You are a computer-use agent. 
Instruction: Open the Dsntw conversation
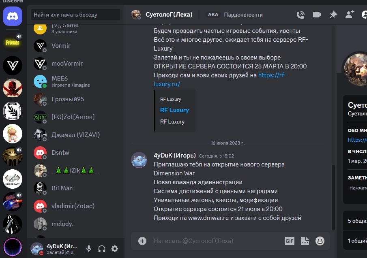(x=76, y=153)
